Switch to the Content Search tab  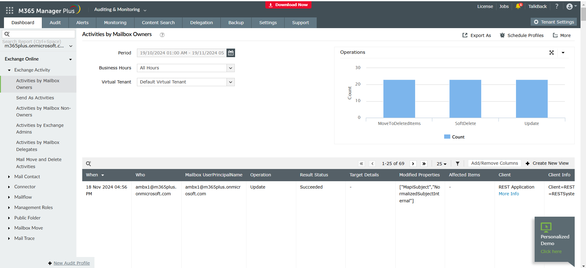(158, 23)
